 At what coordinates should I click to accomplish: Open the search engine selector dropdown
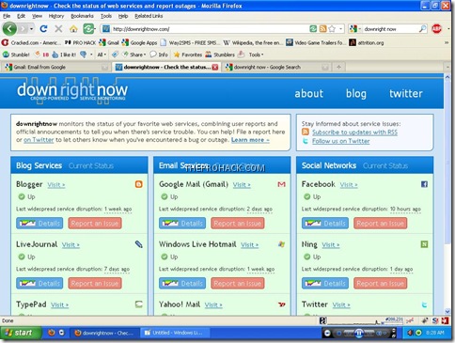coord(354,29)
